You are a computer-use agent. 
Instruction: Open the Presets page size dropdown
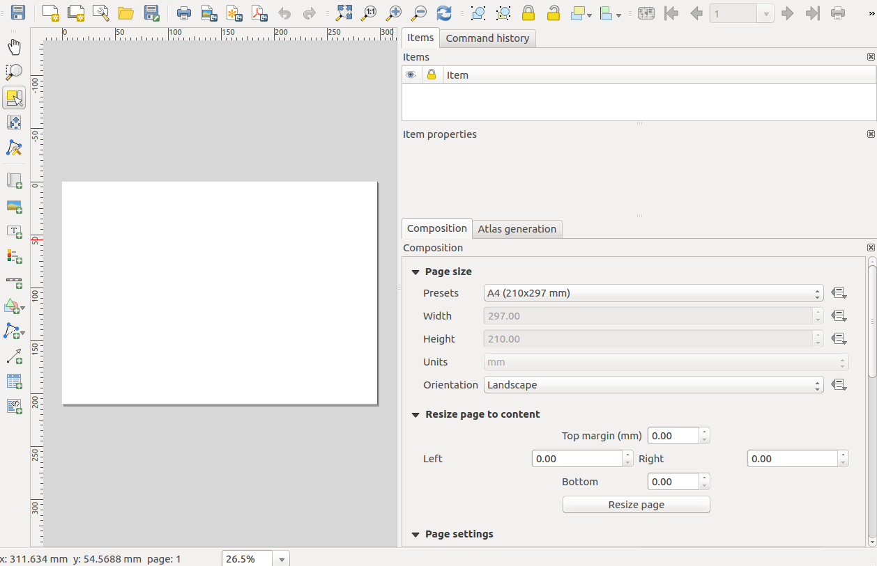653,293
